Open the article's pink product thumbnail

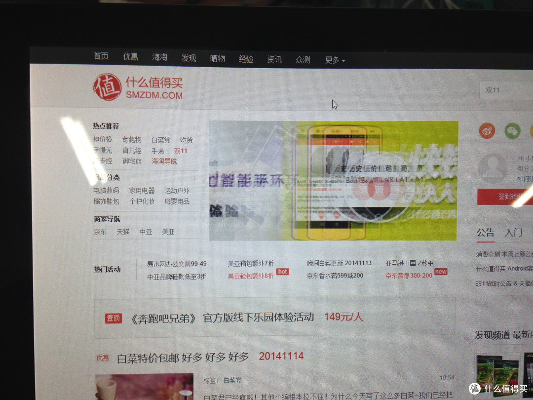(x=144, y=387)
